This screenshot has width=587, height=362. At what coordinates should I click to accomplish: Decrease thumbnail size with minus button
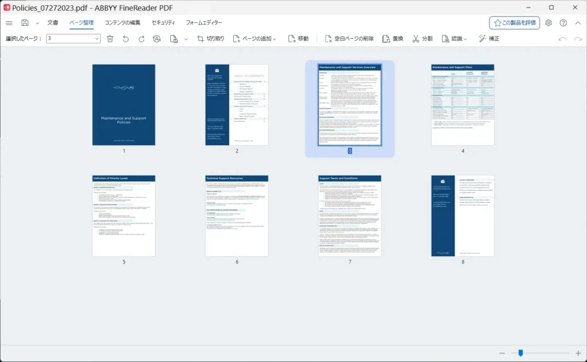click(502, 353)
